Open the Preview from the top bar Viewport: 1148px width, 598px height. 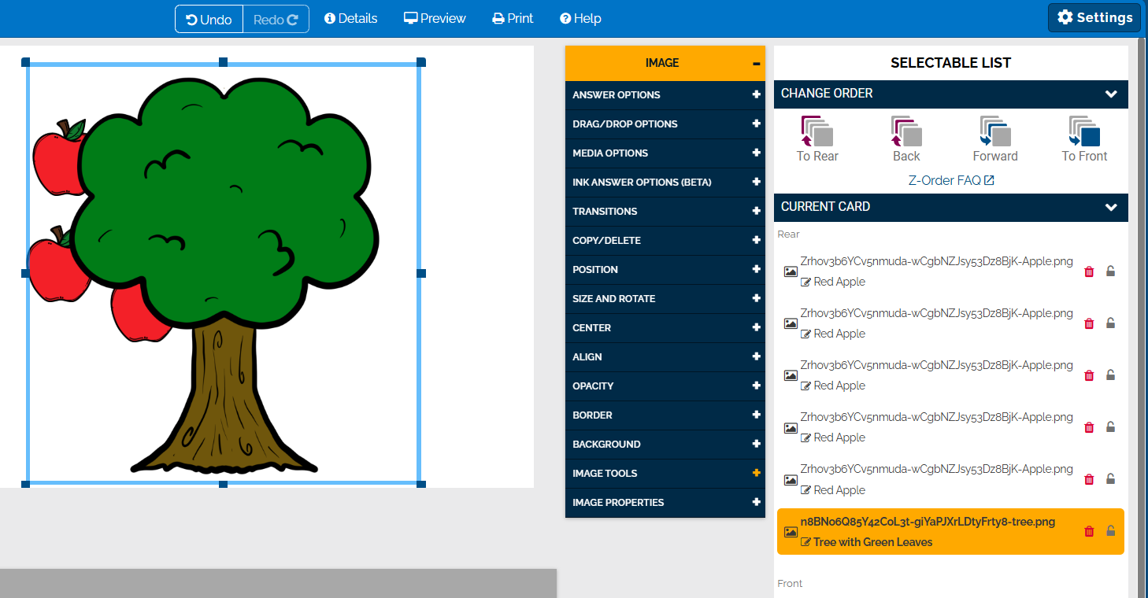[x=435, y=18]
